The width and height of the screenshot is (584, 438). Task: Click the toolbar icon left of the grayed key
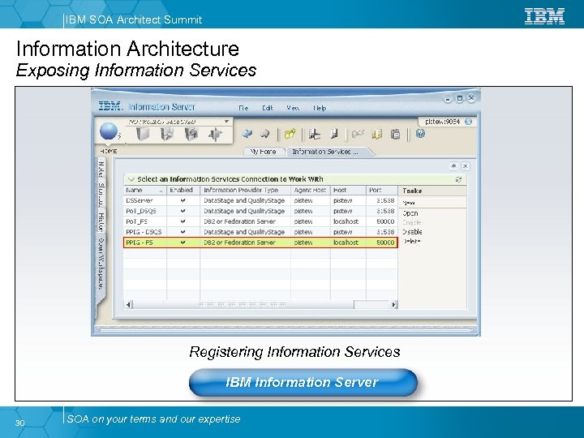(x=334, y=134)
